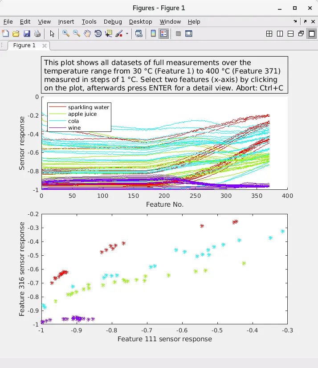Tile figures in a grid layout
This screenshot has width=318, height=368.
269,33
